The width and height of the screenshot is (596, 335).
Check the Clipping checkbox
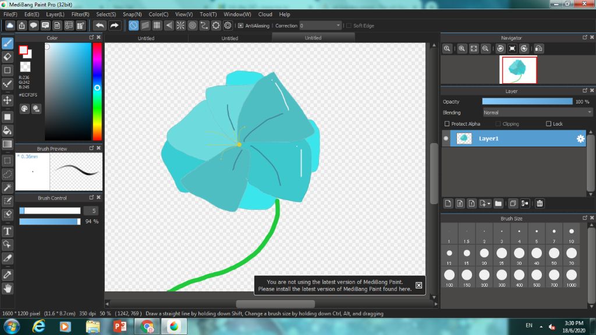[x=498, y=124]
